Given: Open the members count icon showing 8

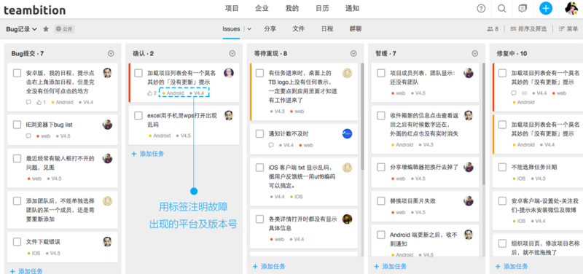Looking at the screenshot, I should [493, 29].
